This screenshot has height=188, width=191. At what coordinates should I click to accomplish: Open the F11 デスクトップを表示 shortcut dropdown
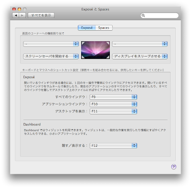pos(113,111)
